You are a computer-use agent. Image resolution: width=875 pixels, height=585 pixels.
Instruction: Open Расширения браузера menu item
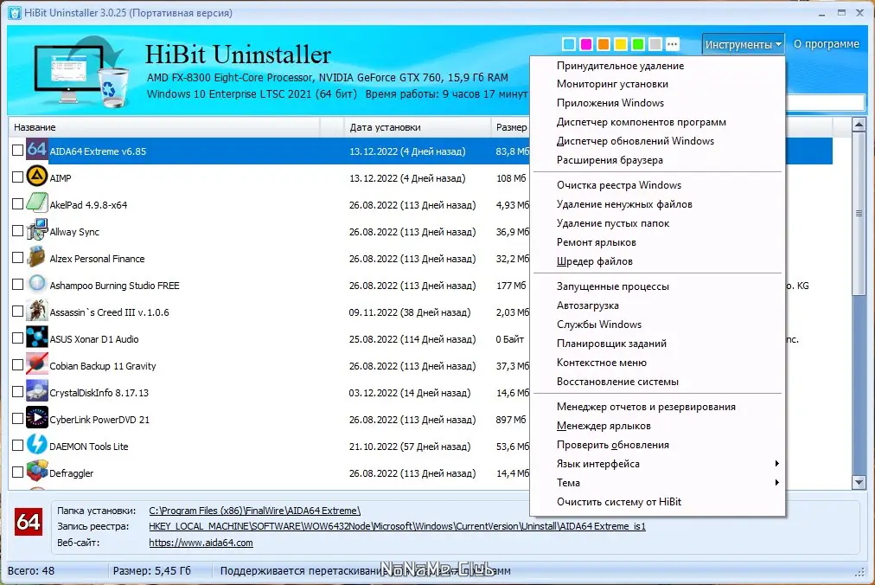click(657, 160)
